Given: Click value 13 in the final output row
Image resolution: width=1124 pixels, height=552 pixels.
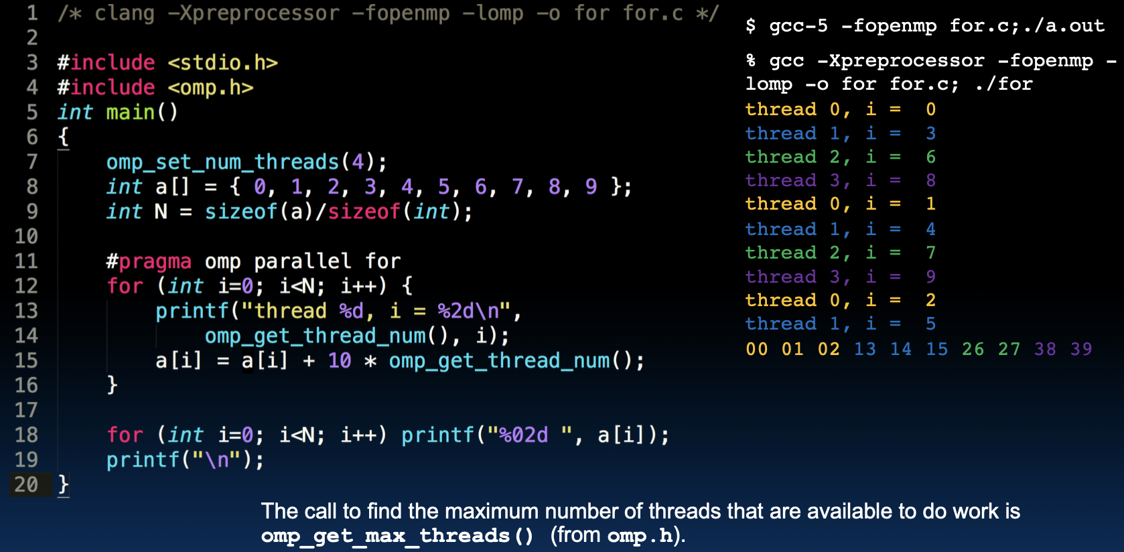Looking at the screenshot, I should pos(865,350).
